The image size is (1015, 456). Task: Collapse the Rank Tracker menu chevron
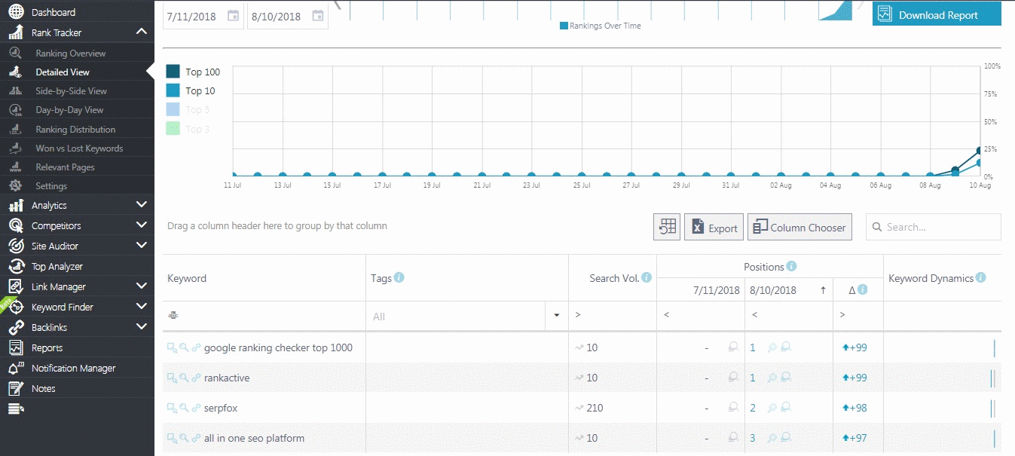[142, 32]
